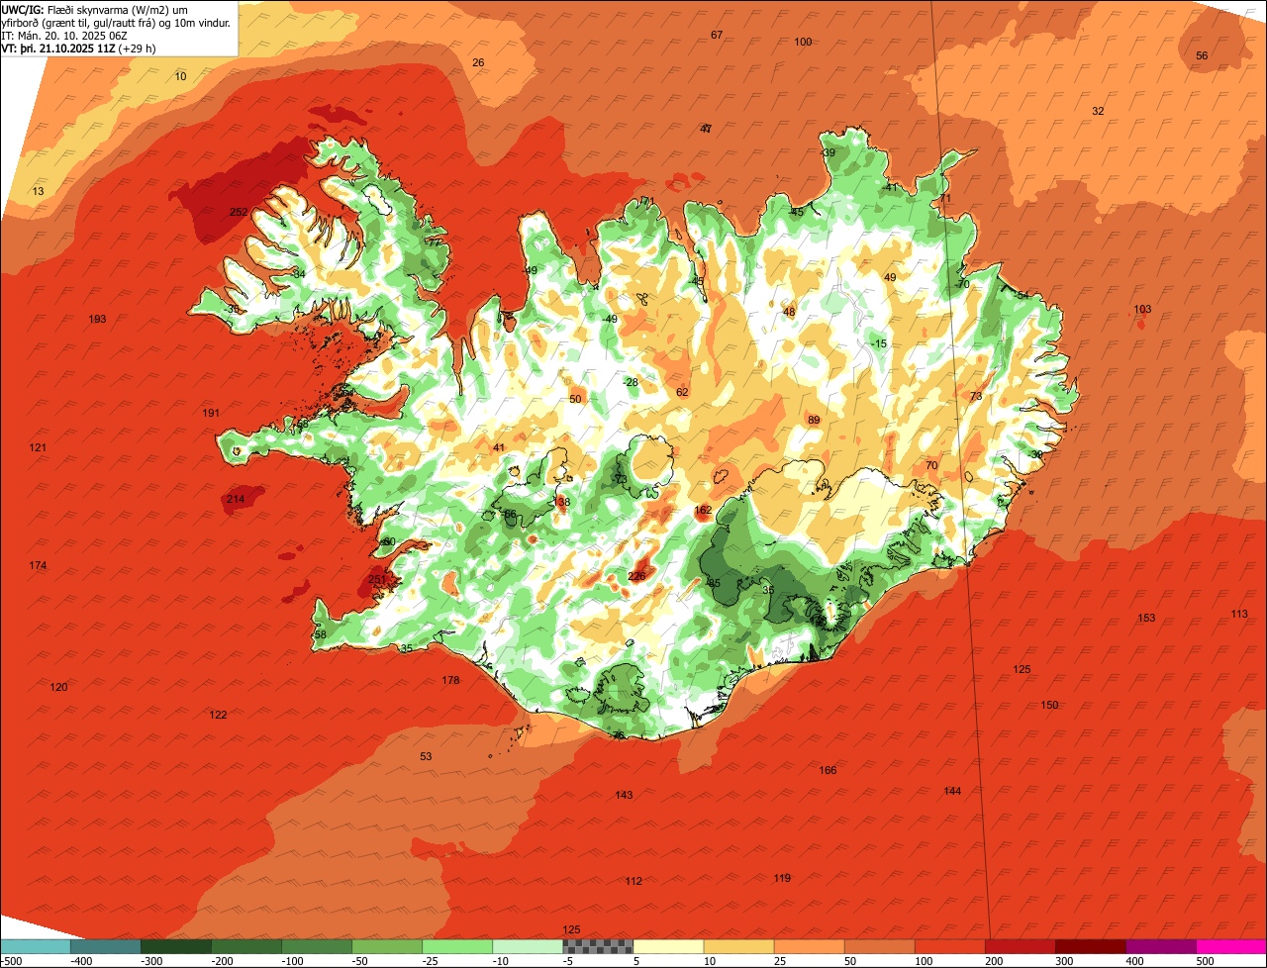1267x968 pixels.
Task: Click the flux value 143 on the map
Action: coord(624,795)
